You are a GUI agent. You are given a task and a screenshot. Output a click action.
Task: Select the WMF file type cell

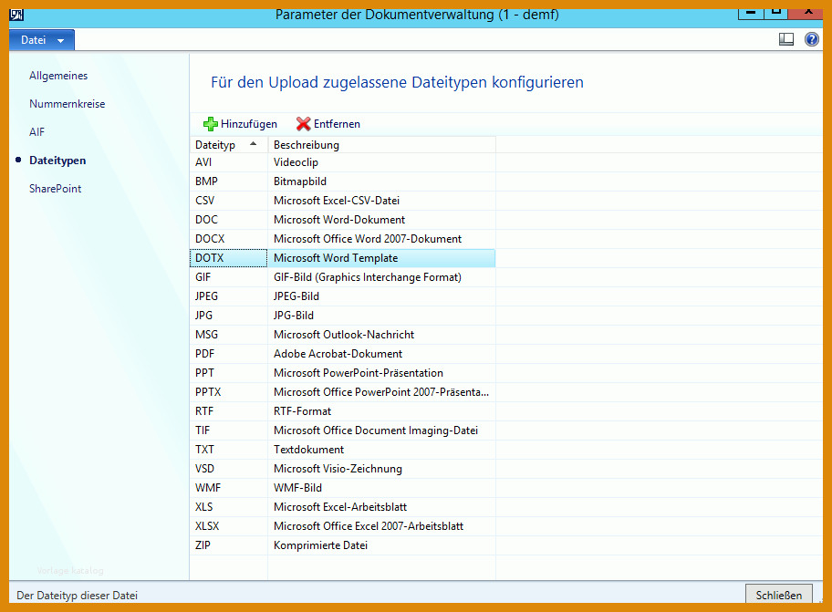[229, 488]
